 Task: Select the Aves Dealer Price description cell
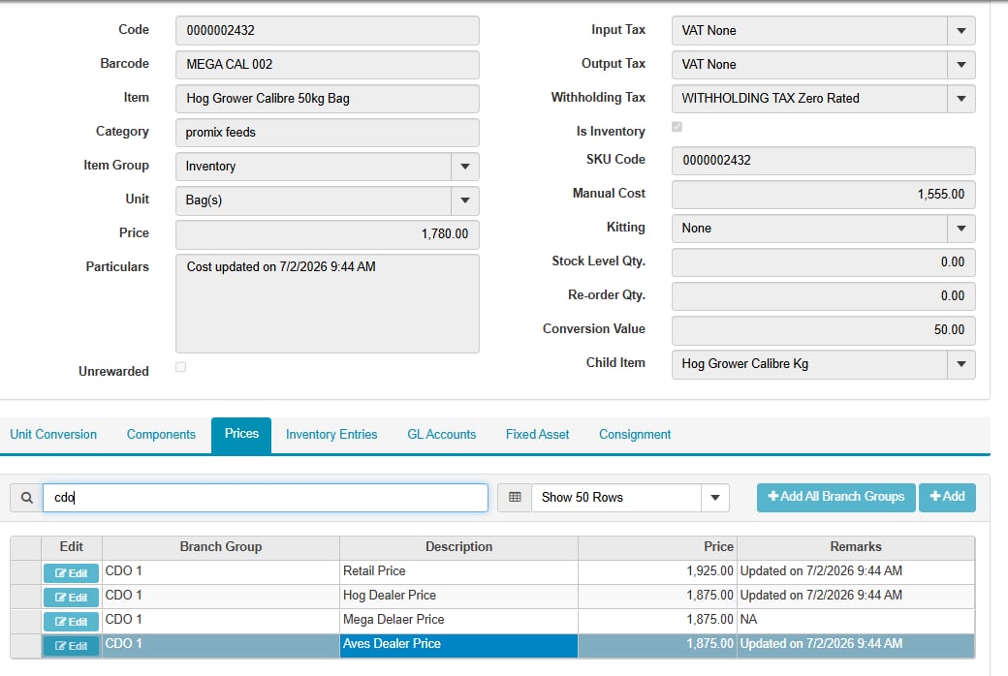[459, 644]
